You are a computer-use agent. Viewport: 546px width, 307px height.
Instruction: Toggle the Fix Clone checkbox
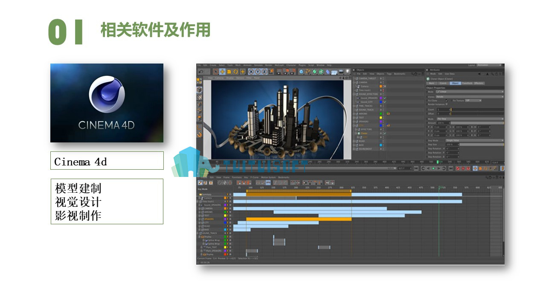click(x=447, y=101)
